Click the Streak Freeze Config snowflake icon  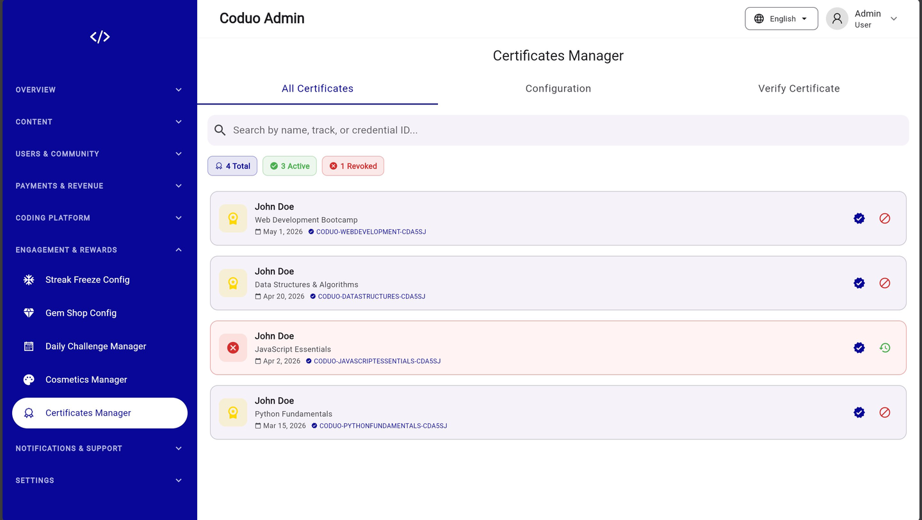29,280
